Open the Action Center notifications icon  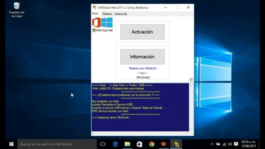point(236,144)
